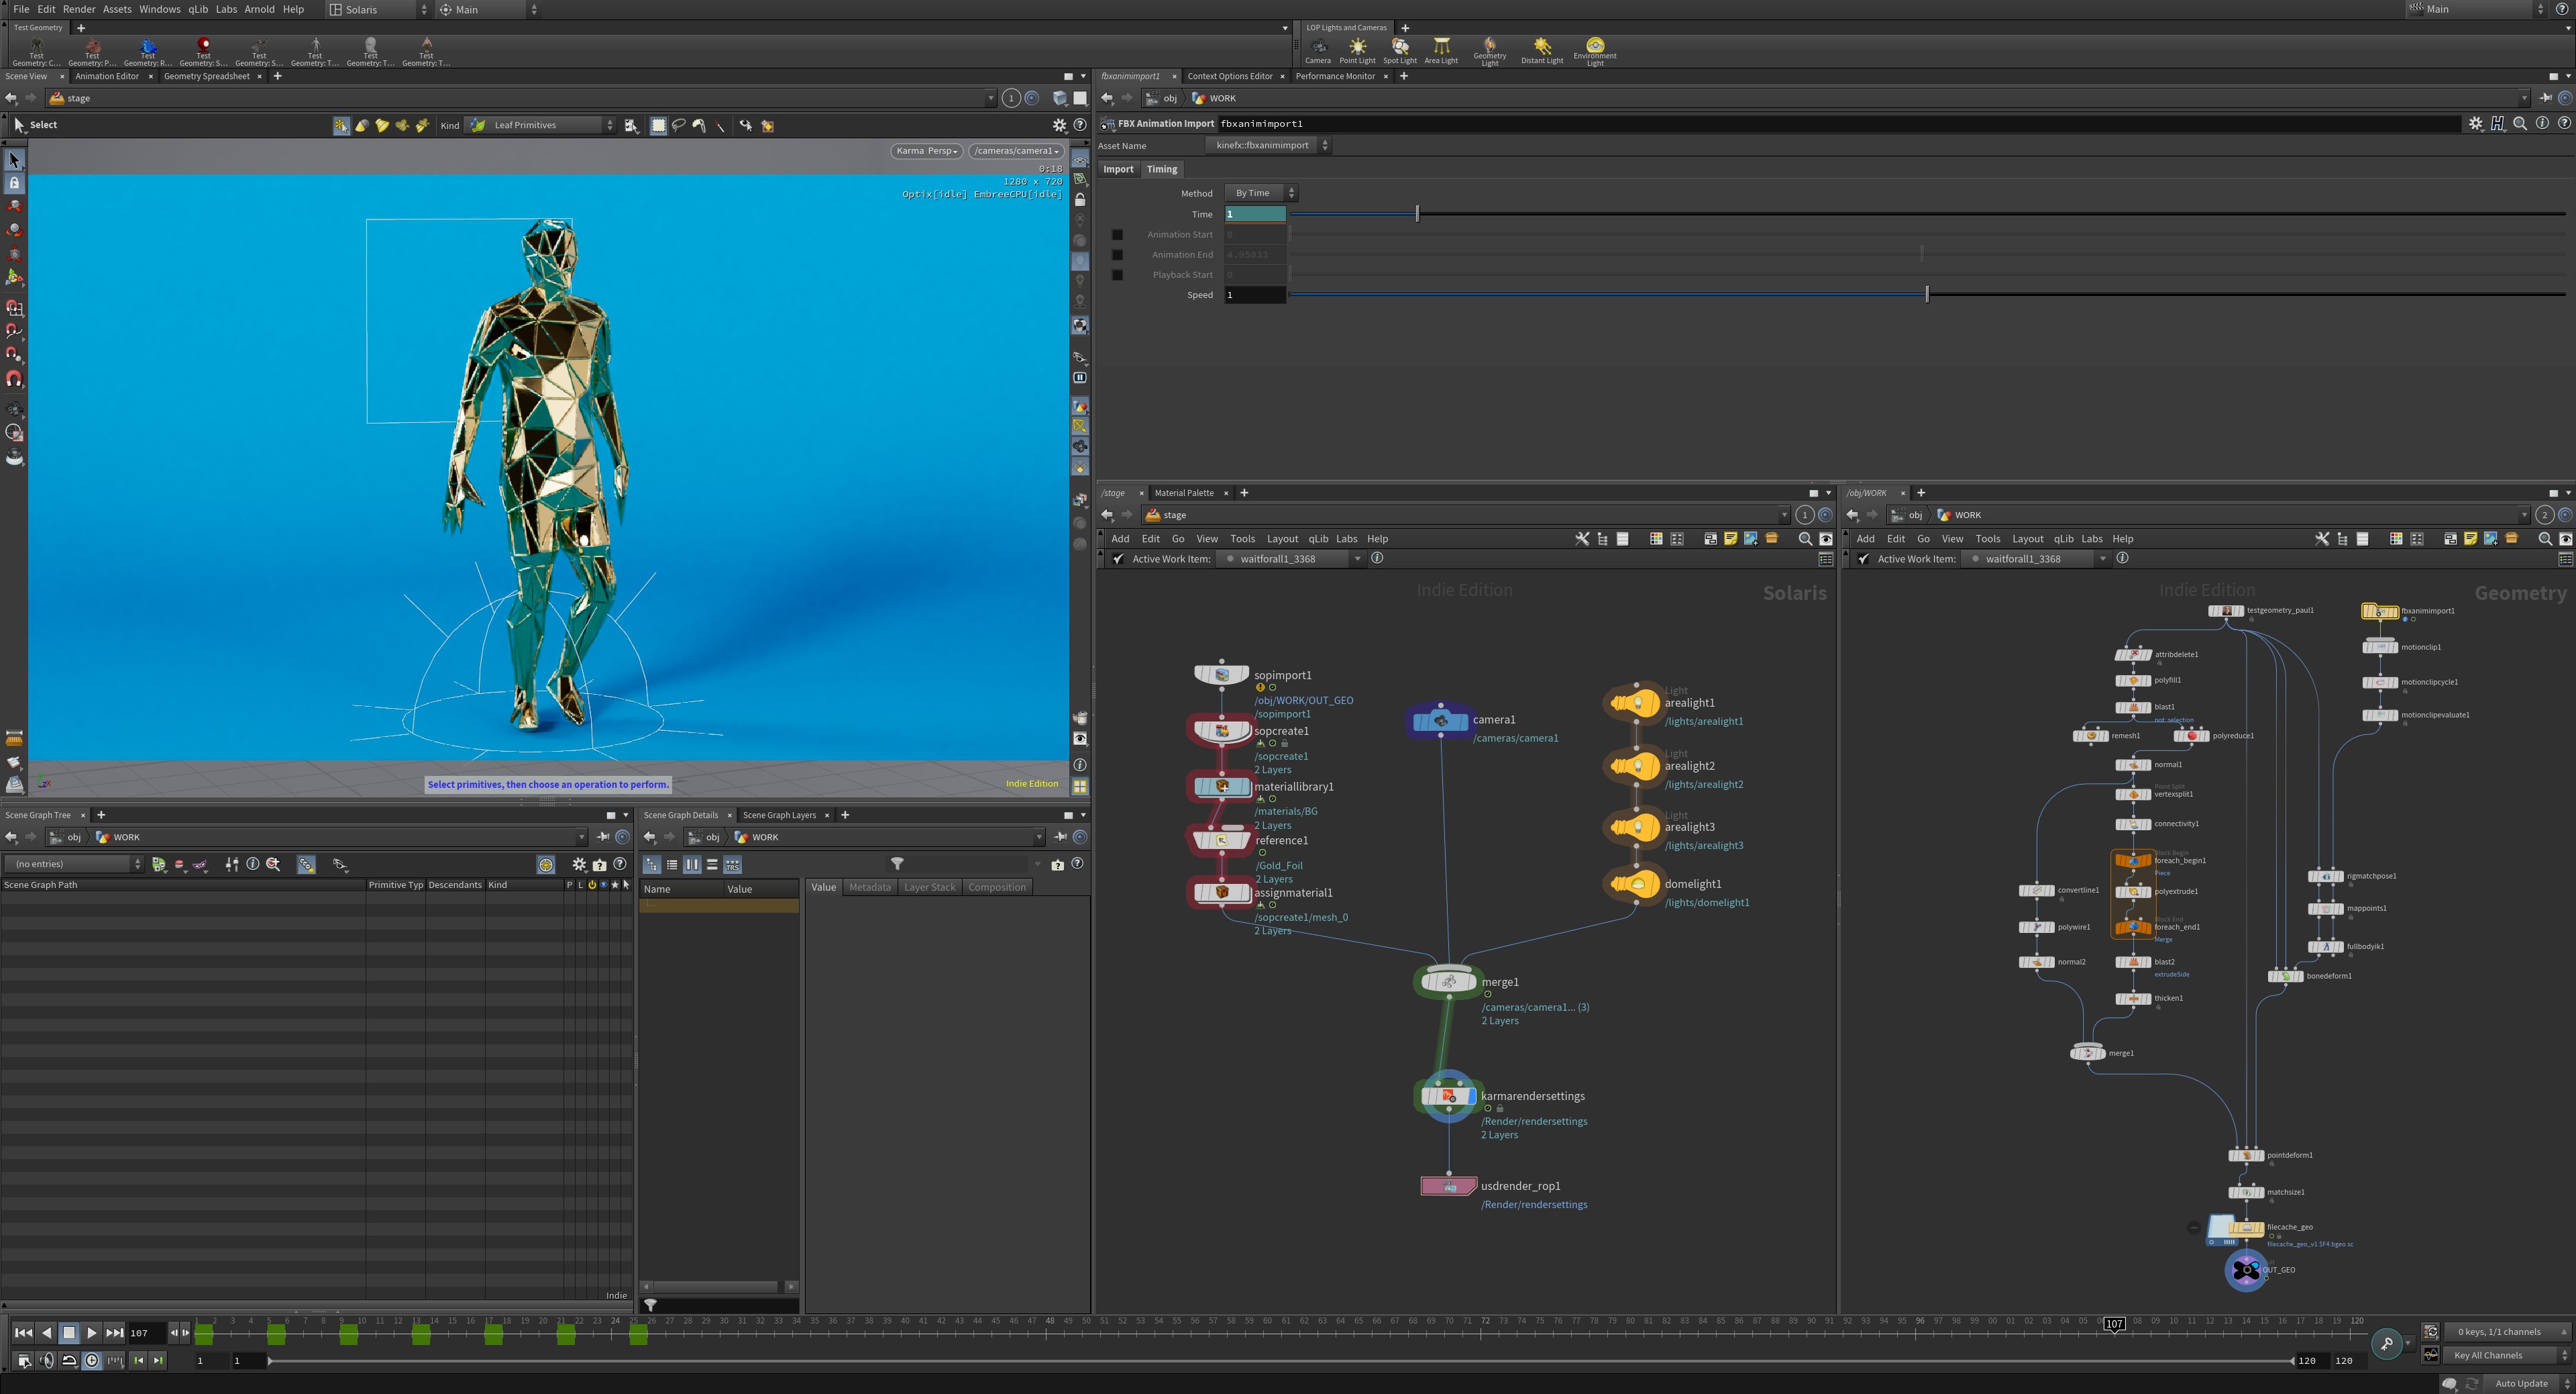Adjust the Speed slider handle
Screen dimensions: 2576x1394
click(1927, 294)
